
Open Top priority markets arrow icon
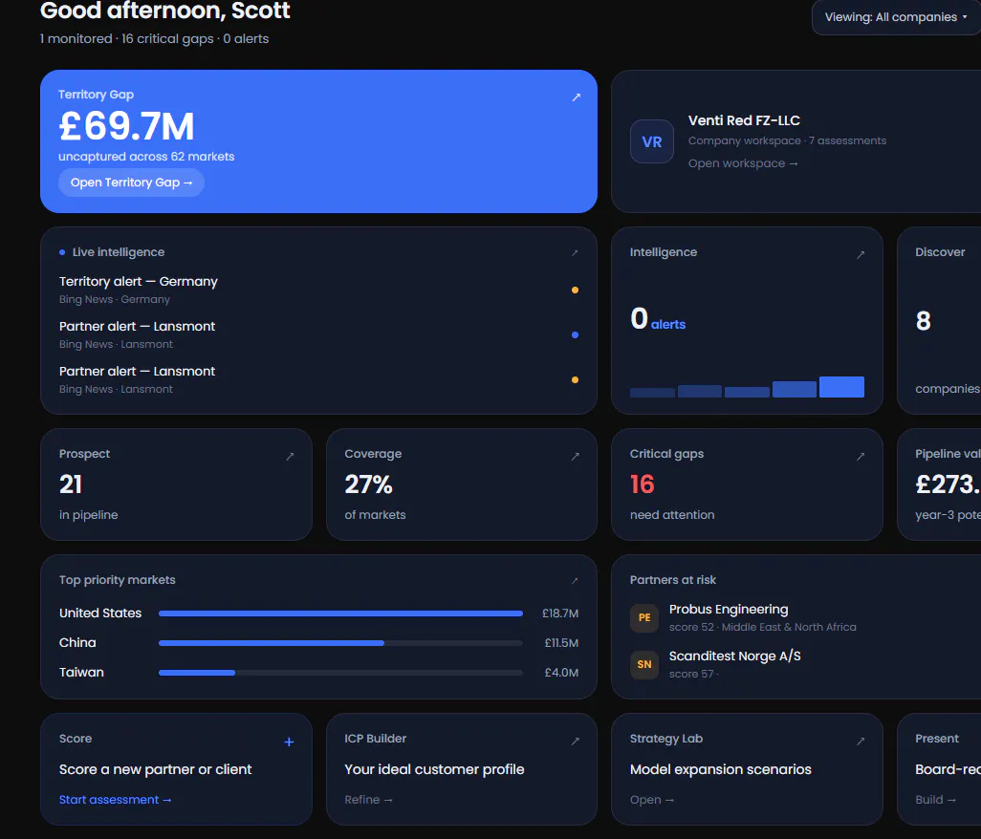click(575, 581)
